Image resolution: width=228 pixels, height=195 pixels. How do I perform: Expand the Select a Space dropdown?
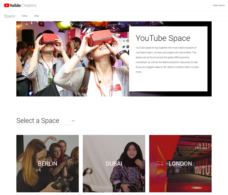[x=46, y=121]
